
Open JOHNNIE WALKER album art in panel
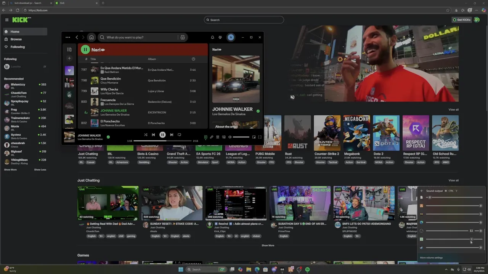click(236, 79)
